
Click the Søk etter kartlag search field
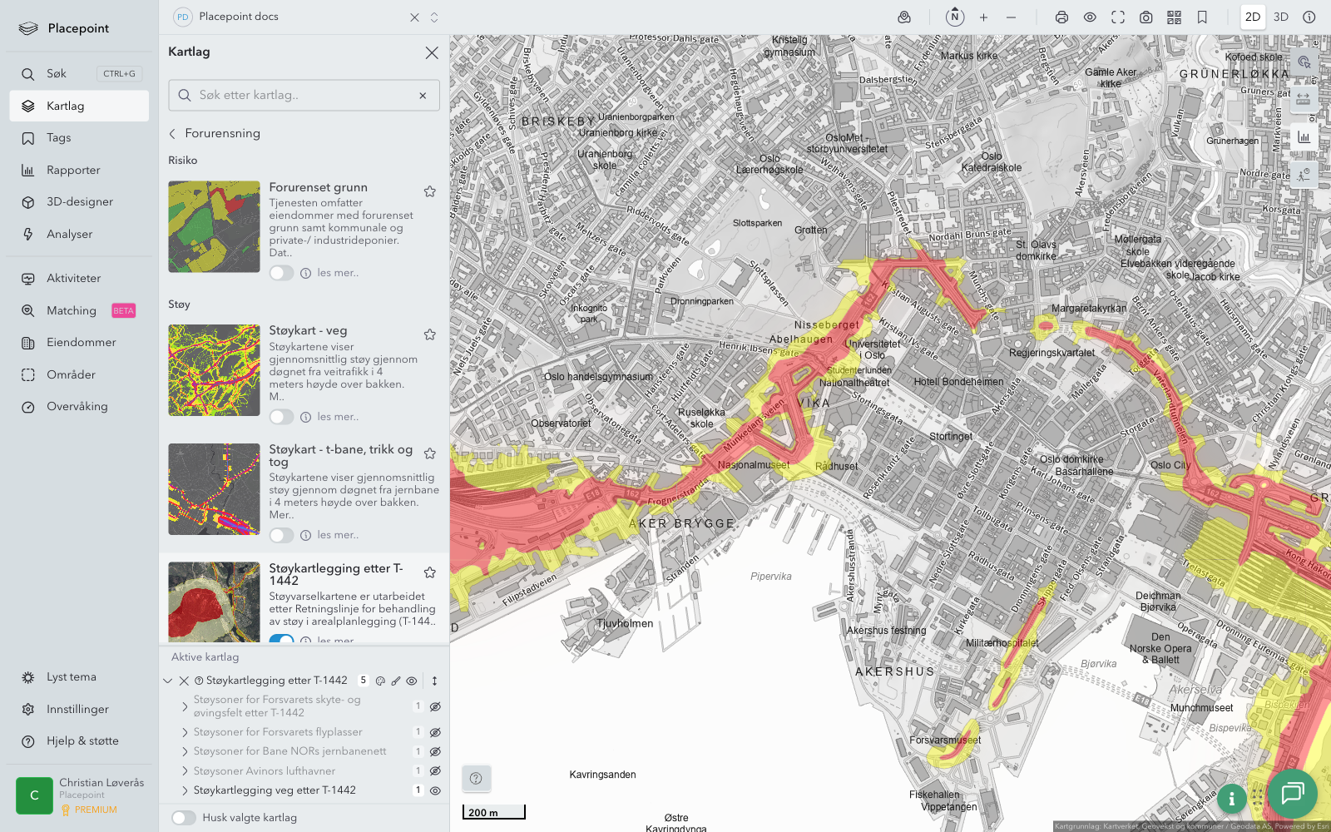[x=304, y=96]
